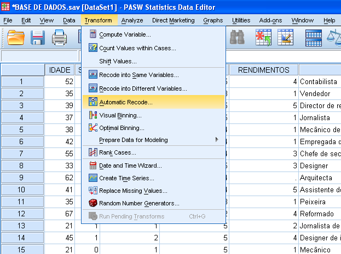
Task: Open the Help menu
Action: click(x=329, y=20)
